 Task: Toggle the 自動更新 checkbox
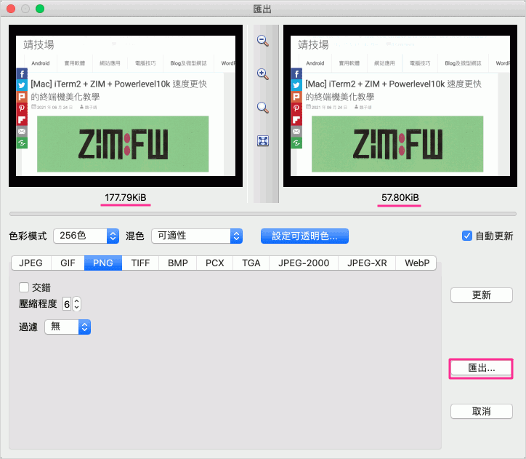tap(467, 236)
